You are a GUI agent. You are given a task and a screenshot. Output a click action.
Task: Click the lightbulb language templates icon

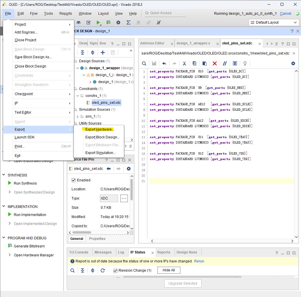[x=245, y=63]
